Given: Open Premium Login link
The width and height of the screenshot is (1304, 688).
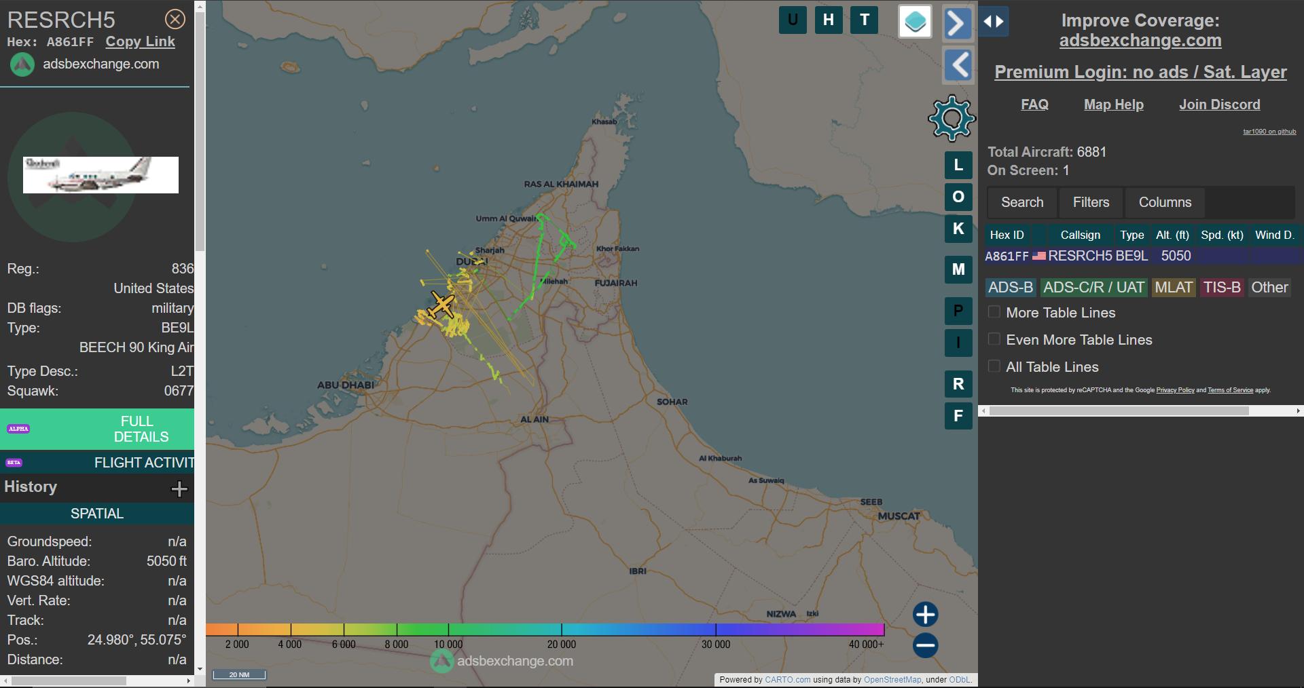Looking at the screenshot, I should tap(1140, 72).
